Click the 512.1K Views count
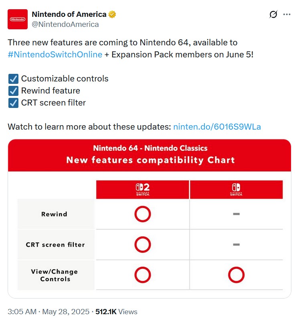This screenshot has height=319, width=295. pyautogui.click(x=116, y=312)
